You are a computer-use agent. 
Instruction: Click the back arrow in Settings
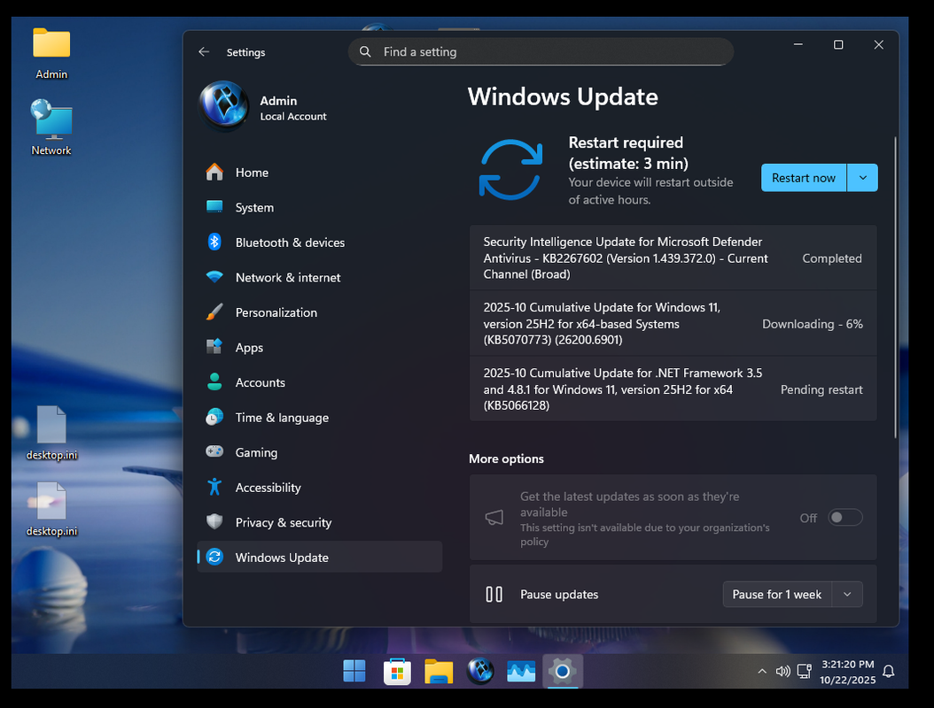click(x=204, y=51)
